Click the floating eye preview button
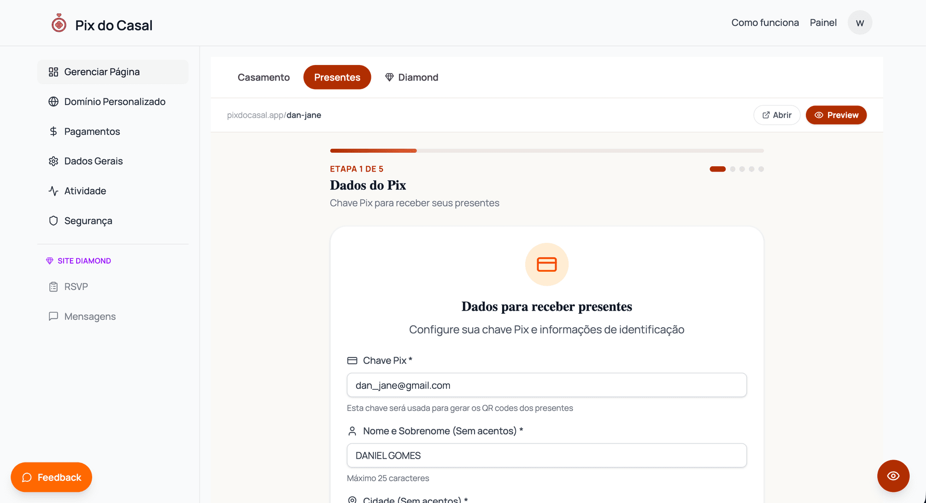Screen dimensions: 926x503 pos(893,476)
